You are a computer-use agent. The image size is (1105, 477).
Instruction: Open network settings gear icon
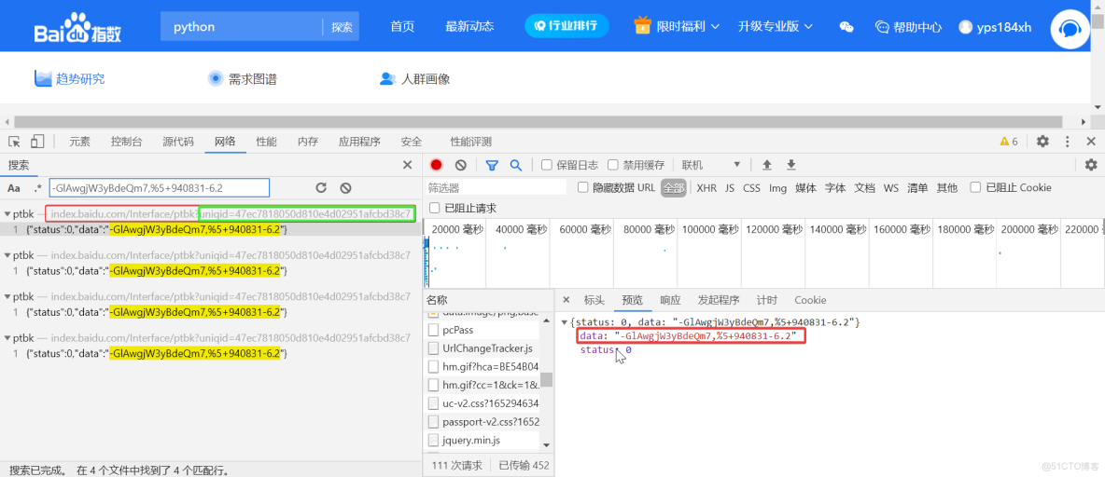[1091, 165]
